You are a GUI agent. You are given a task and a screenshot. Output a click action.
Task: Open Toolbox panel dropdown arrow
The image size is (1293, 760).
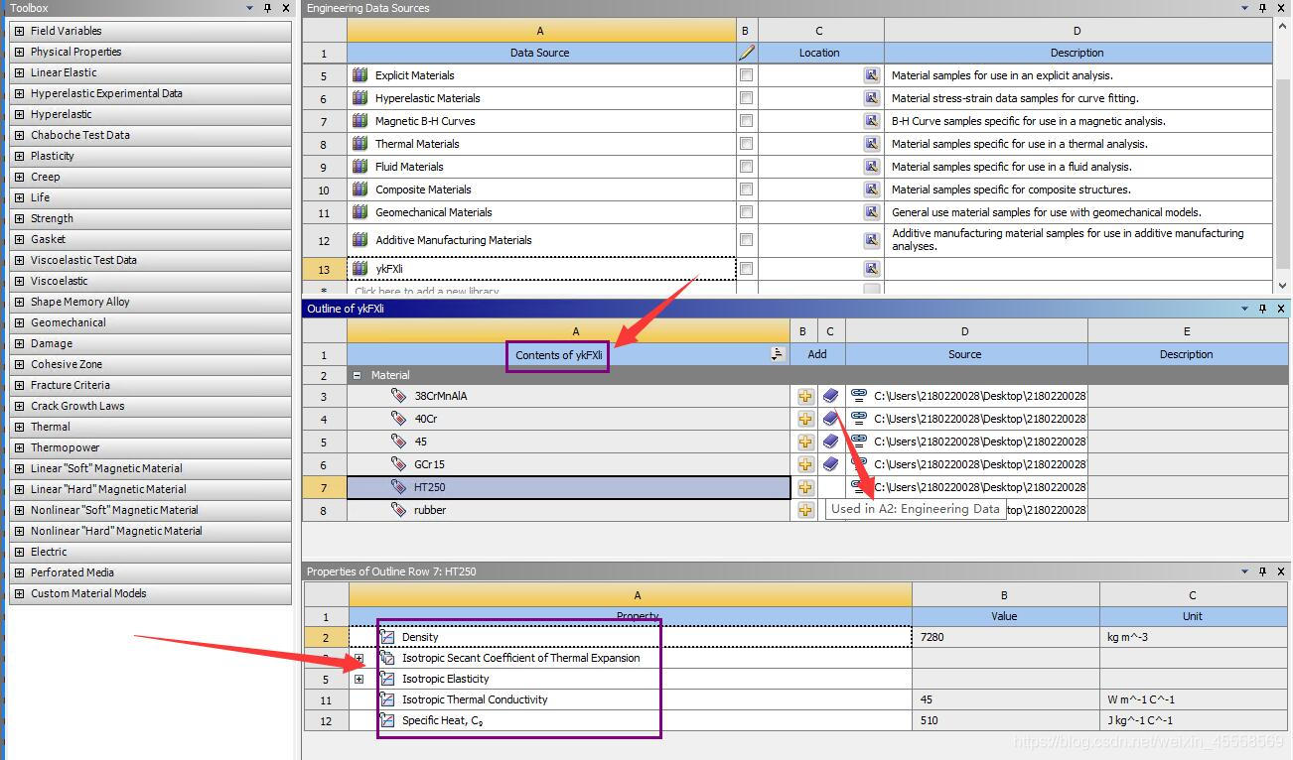point(250,8)
